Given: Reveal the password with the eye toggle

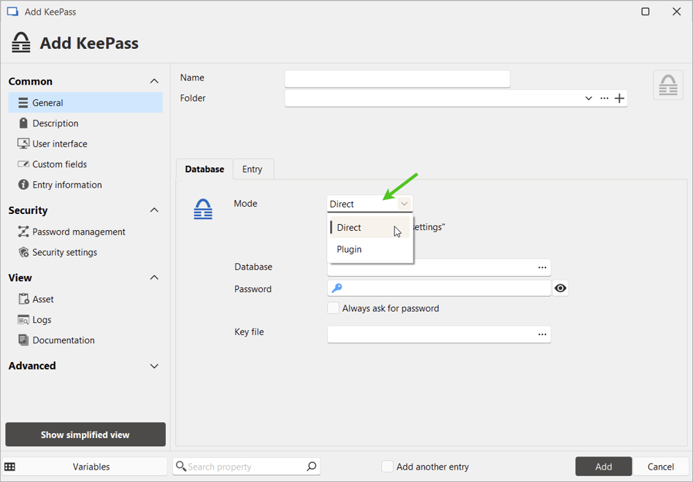Looking at the screenshot, I should tap(560, 288).
